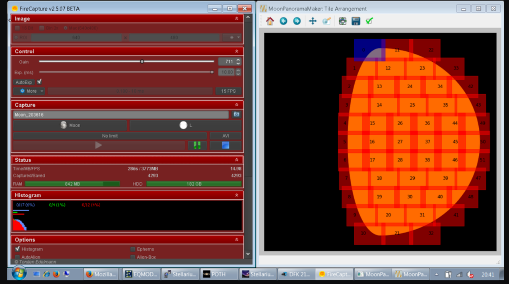This screenshot has height=284, width=509.
Task: Click the AVI format button
Action: (225, 136)
